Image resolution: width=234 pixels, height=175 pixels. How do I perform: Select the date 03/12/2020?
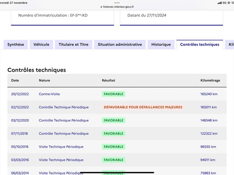tap(20, 120)
